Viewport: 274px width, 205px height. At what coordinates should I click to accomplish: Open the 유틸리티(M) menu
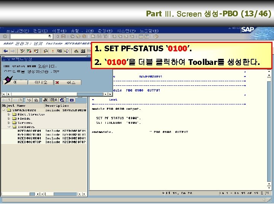[x=82, y=31]
